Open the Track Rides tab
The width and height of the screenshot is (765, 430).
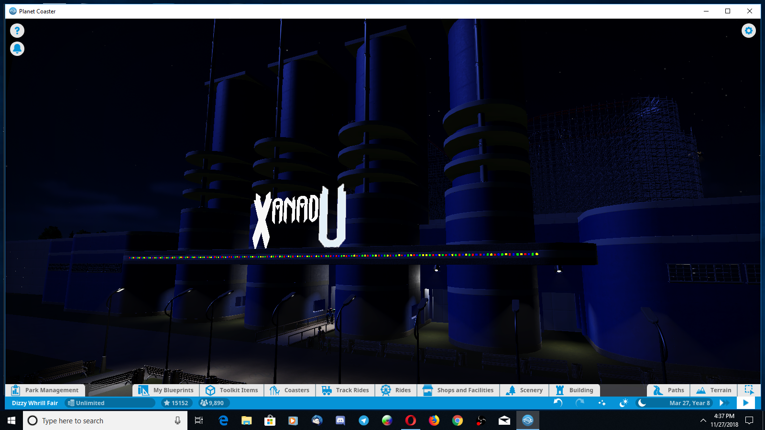click(345, 390)
